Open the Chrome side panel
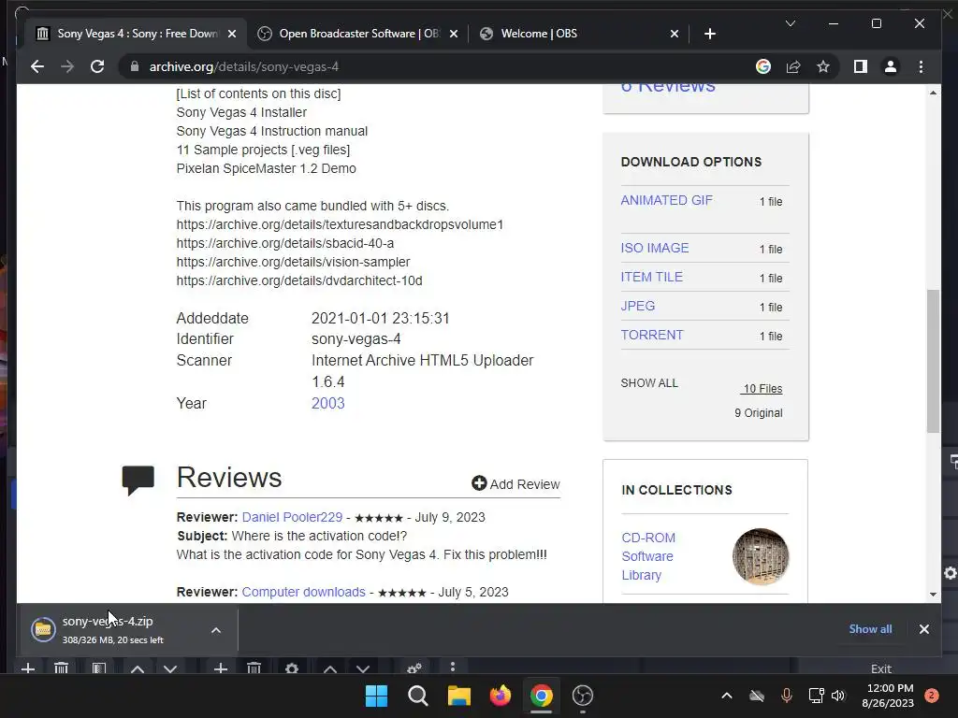 point(861,66)
